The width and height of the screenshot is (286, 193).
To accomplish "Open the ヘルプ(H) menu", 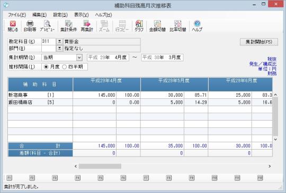I will pyautogui.click(x=104, y=15).
